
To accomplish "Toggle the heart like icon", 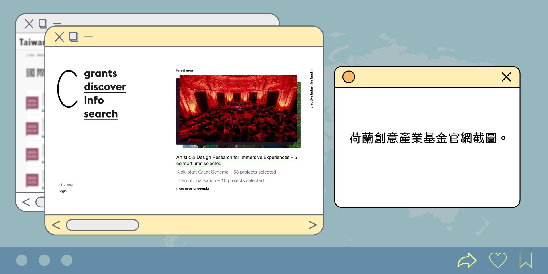I will (x=498, y=260).
